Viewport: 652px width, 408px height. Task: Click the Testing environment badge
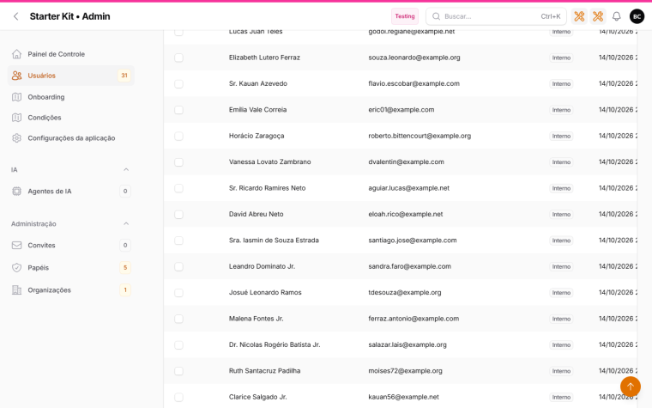405,16
